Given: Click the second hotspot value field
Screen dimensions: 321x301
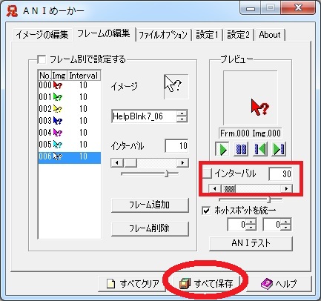Looking at the screenshot, I should pyautogui.click(x=272, y=225).
